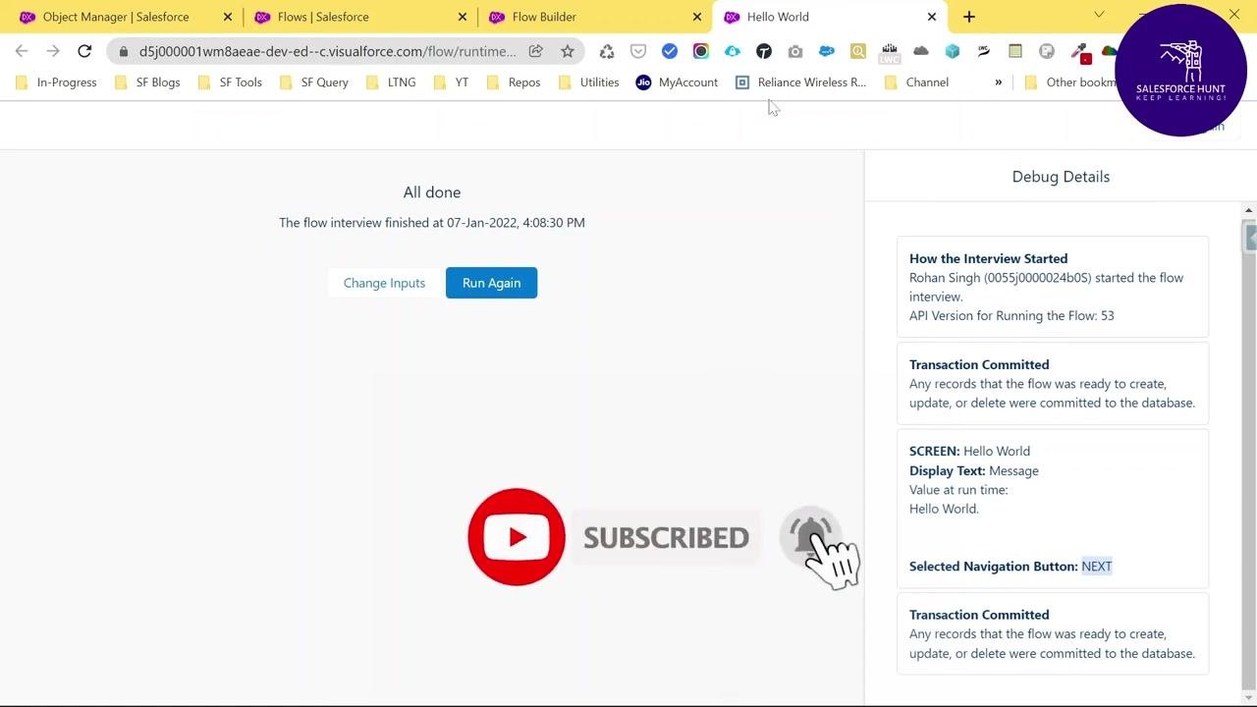The height and width of the screenshot is (707, 1257).
Task: Reload the current browser page
Action: 84,51
